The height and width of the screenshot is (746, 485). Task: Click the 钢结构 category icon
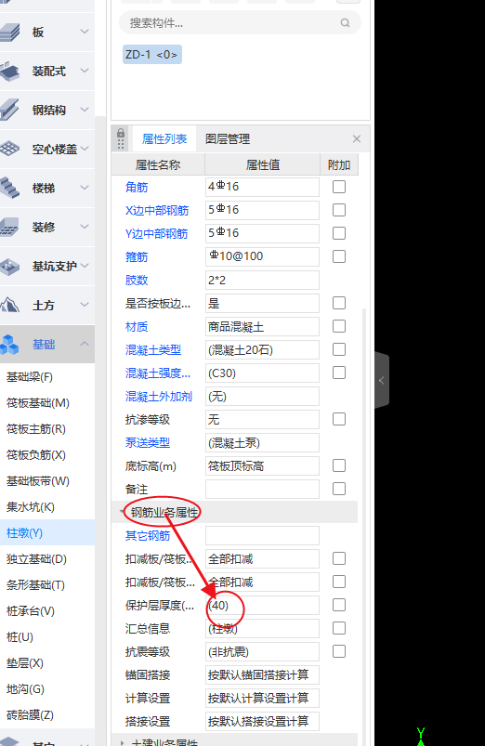tap(10, 110)
